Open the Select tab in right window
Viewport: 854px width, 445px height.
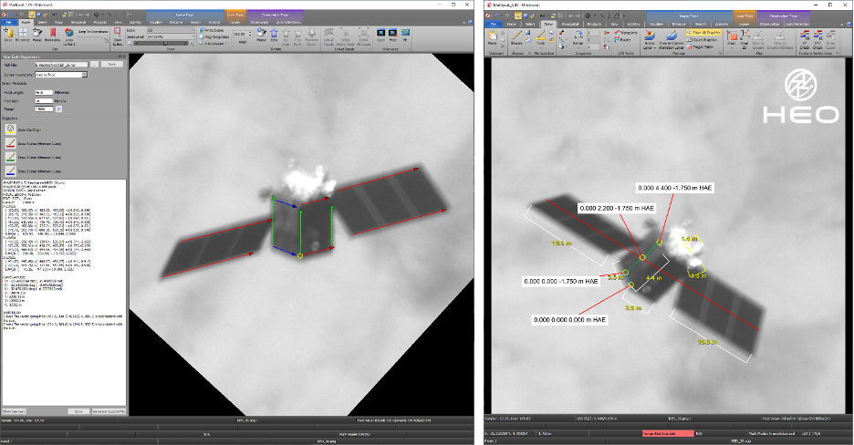(530, 24)
